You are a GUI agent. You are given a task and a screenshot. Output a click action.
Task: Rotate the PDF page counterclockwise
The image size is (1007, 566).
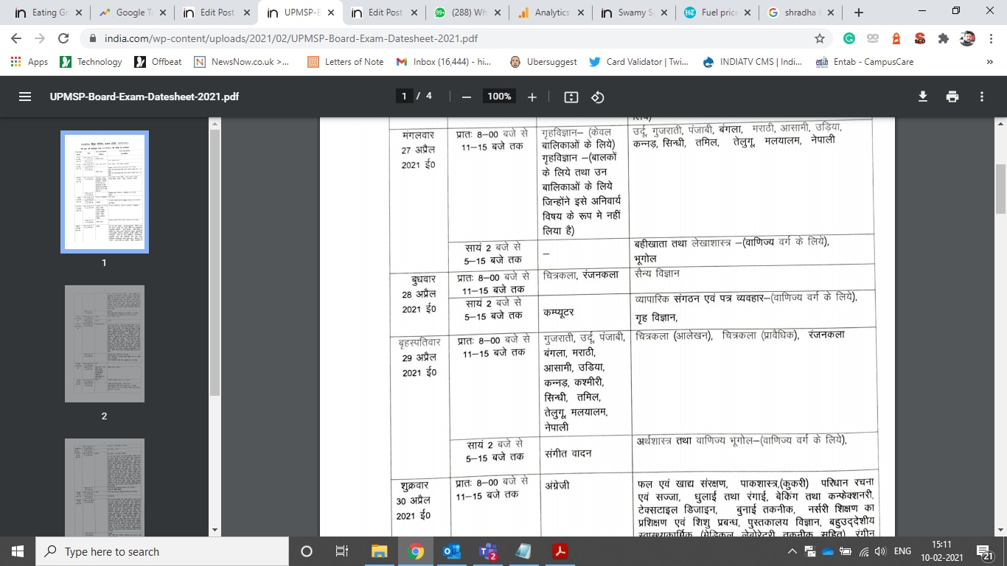point(597,97)
